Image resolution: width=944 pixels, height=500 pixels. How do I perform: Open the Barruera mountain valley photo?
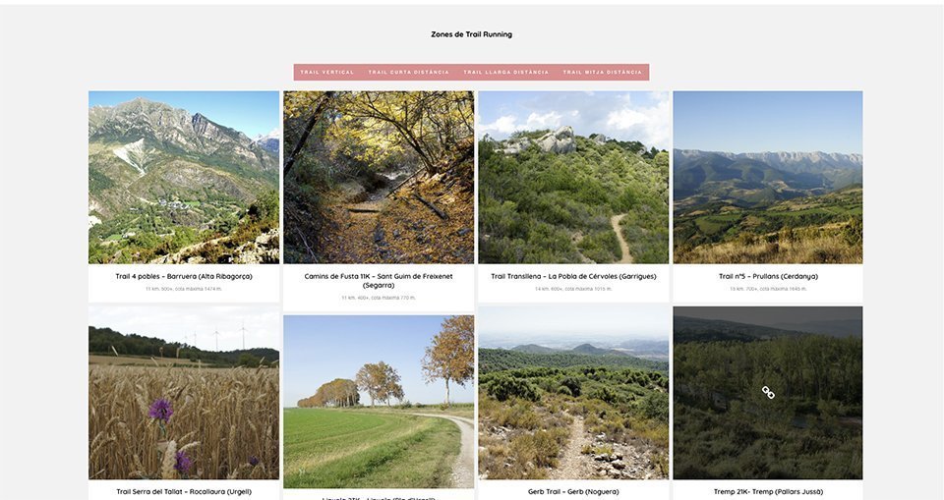[x=184, y=178]
